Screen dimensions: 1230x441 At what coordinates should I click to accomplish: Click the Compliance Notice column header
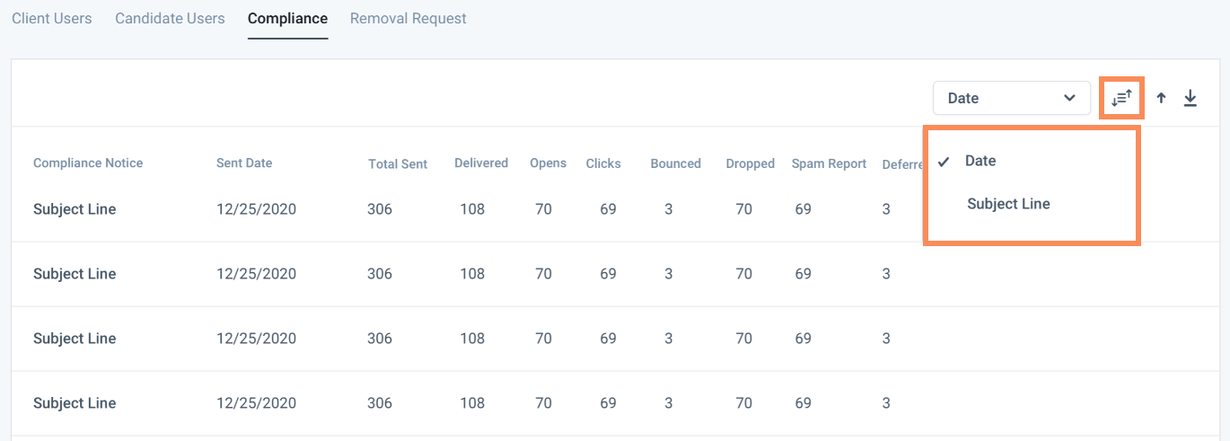88,163
